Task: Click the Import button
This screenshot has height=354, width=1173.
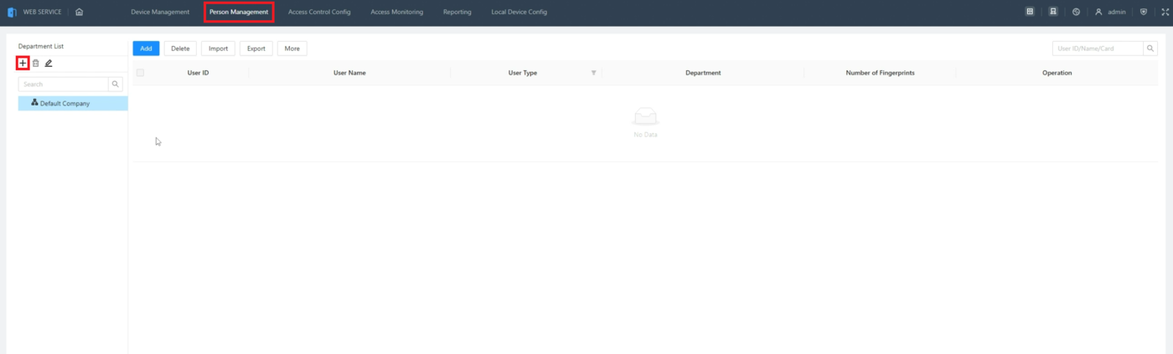Action: coord(218,49)
